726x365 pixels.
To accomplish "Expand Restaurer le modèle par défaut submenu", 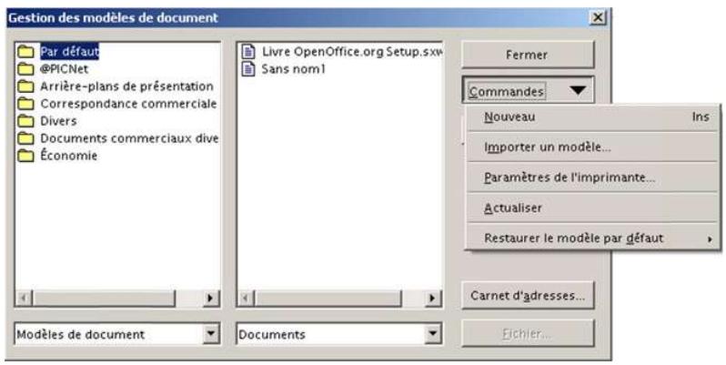I will coord(592,238).
